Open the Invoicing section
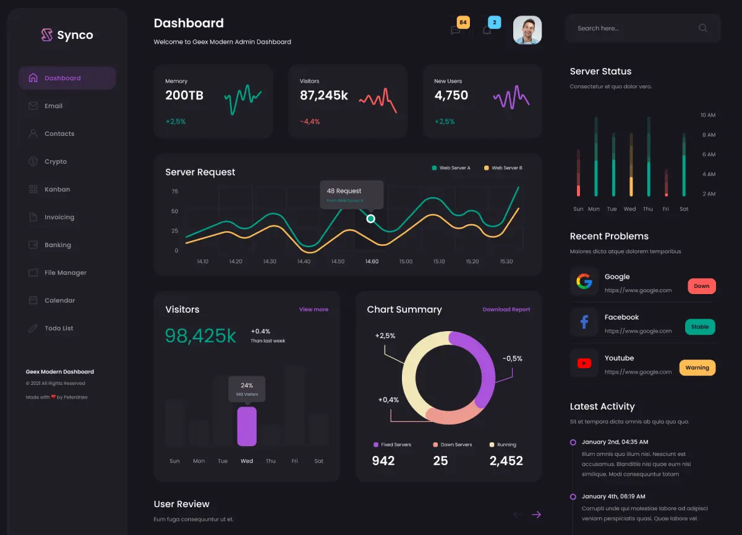This screenshot has width=742, height=535. coord(59,217)
